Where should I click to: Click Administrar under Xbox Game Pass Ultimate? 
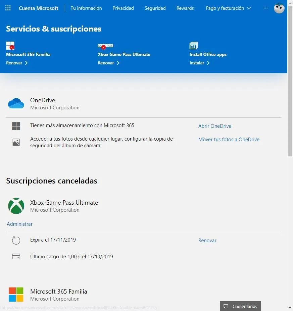19,224
